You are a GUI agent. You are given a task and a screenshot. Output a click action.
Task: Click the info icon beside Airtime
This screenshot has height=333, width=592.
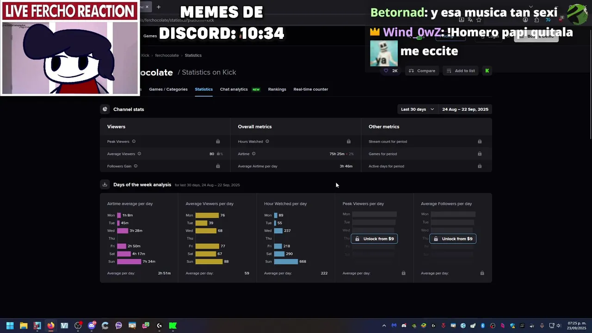pos(253,154)
